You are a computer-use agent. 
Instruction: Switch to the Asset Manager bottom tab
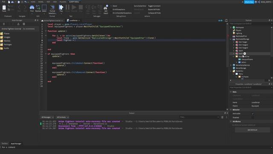16,144
